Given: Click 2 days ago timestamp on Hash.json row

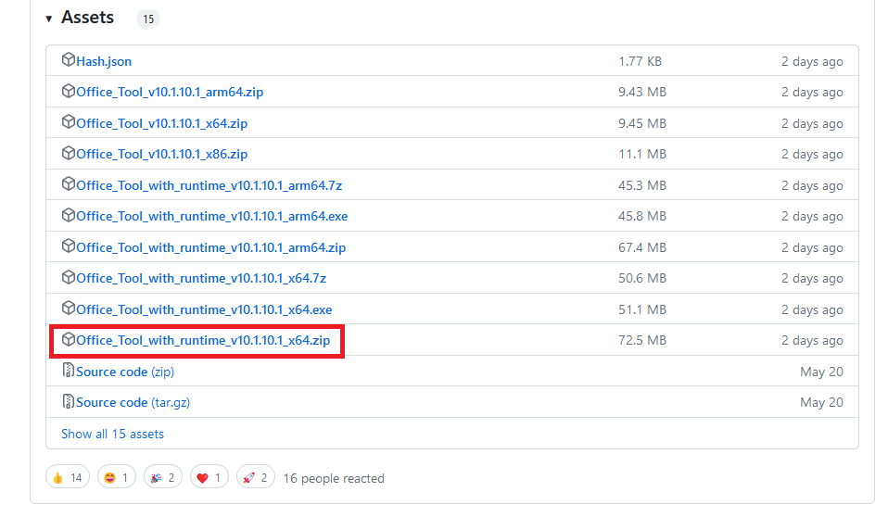Looking at the screenshot, I should tap(812, 62).
